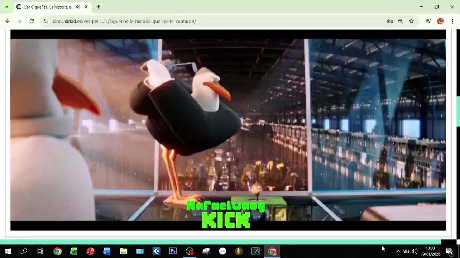Image resolution: width=460 pixels, height=258 pixels.
Task: Close the Ver Cigüeñas tab
Action: click(86, 7)
